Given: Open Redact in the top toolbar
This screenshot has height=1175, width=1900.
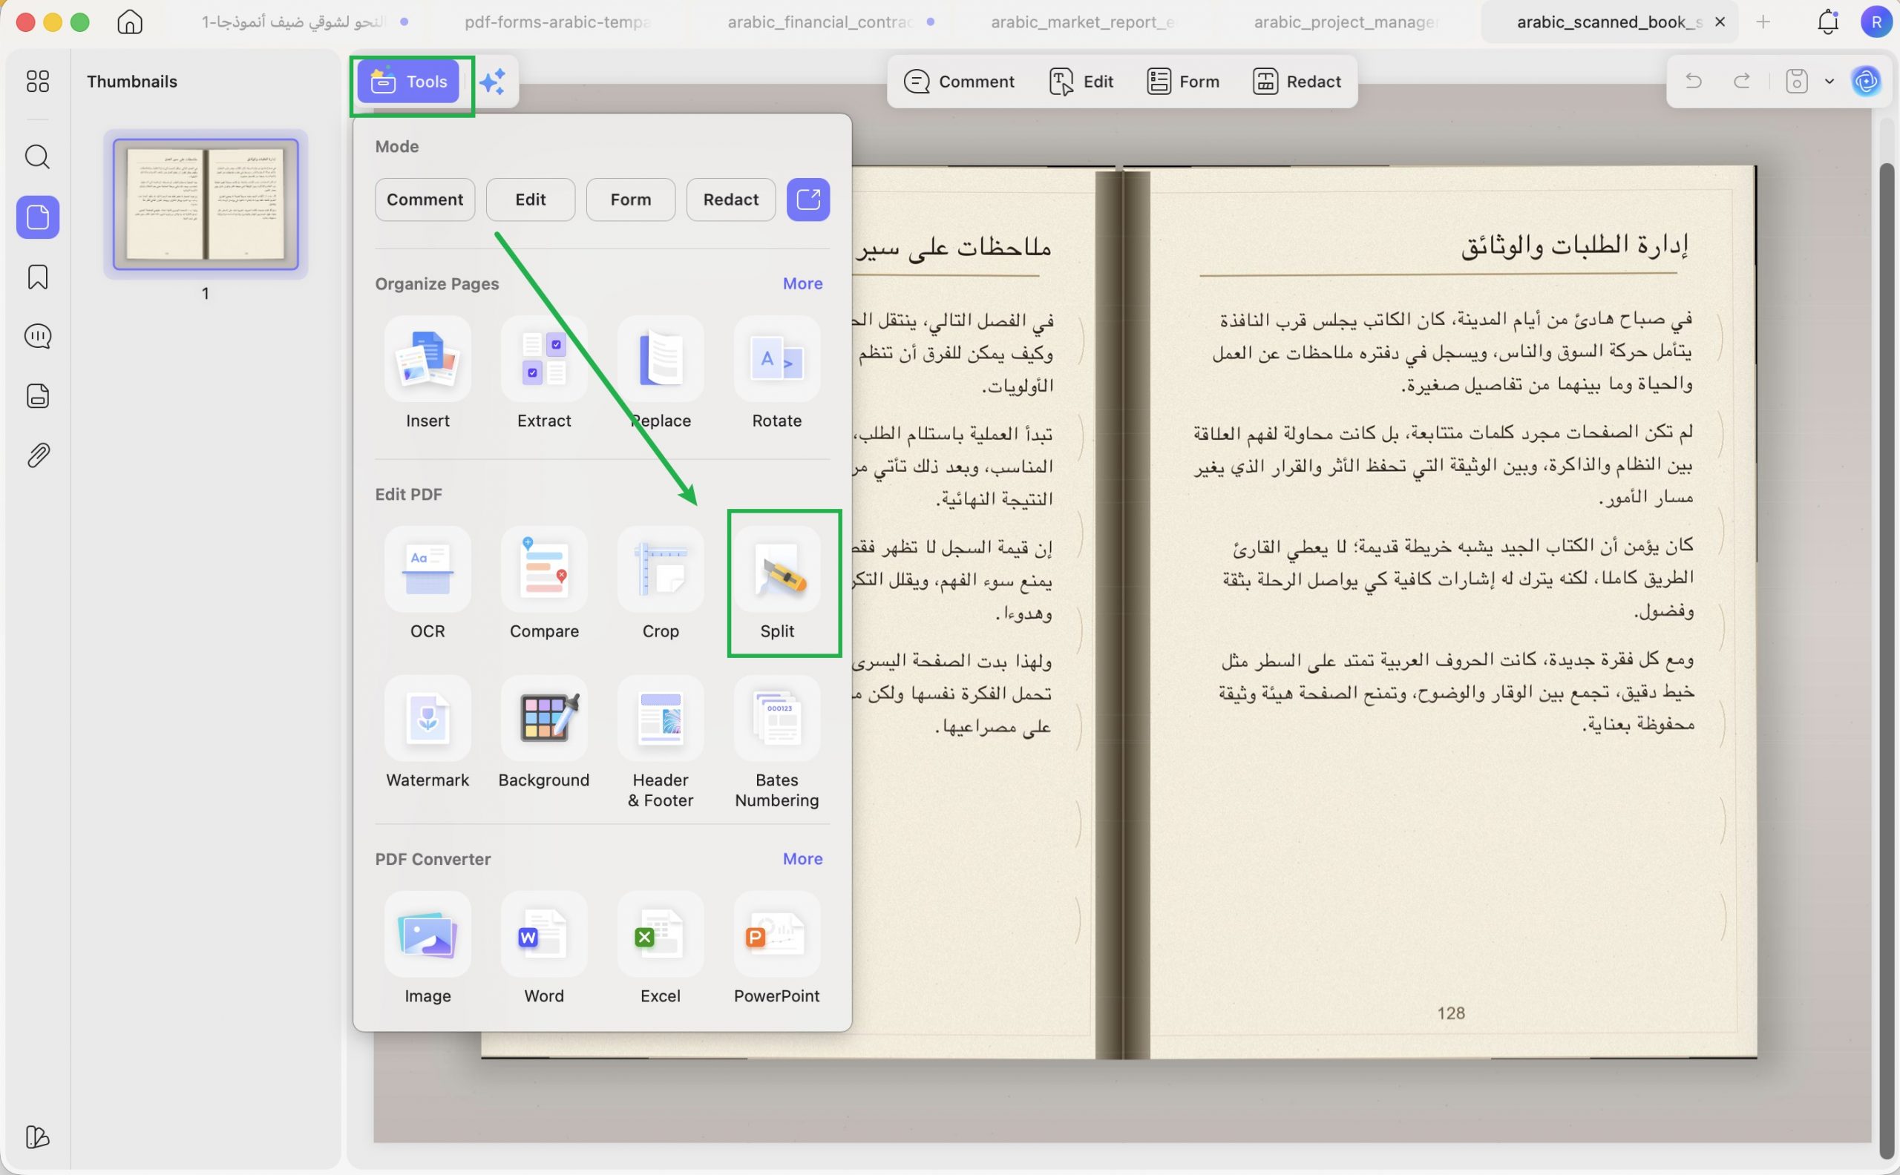Looking at the screenshot, I should click(x=1297, y=82).
